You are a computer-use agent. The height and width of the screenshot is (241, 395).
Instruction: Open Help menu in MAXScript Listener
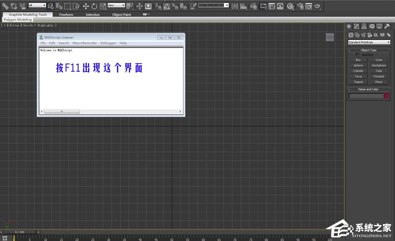[123, 43]
